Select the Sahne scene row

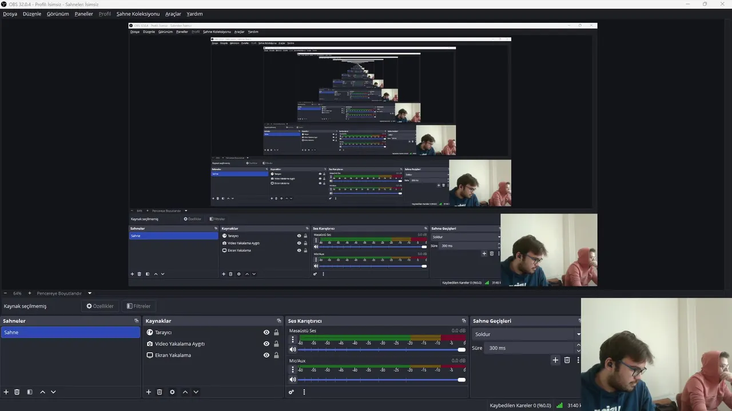[70, 332]
